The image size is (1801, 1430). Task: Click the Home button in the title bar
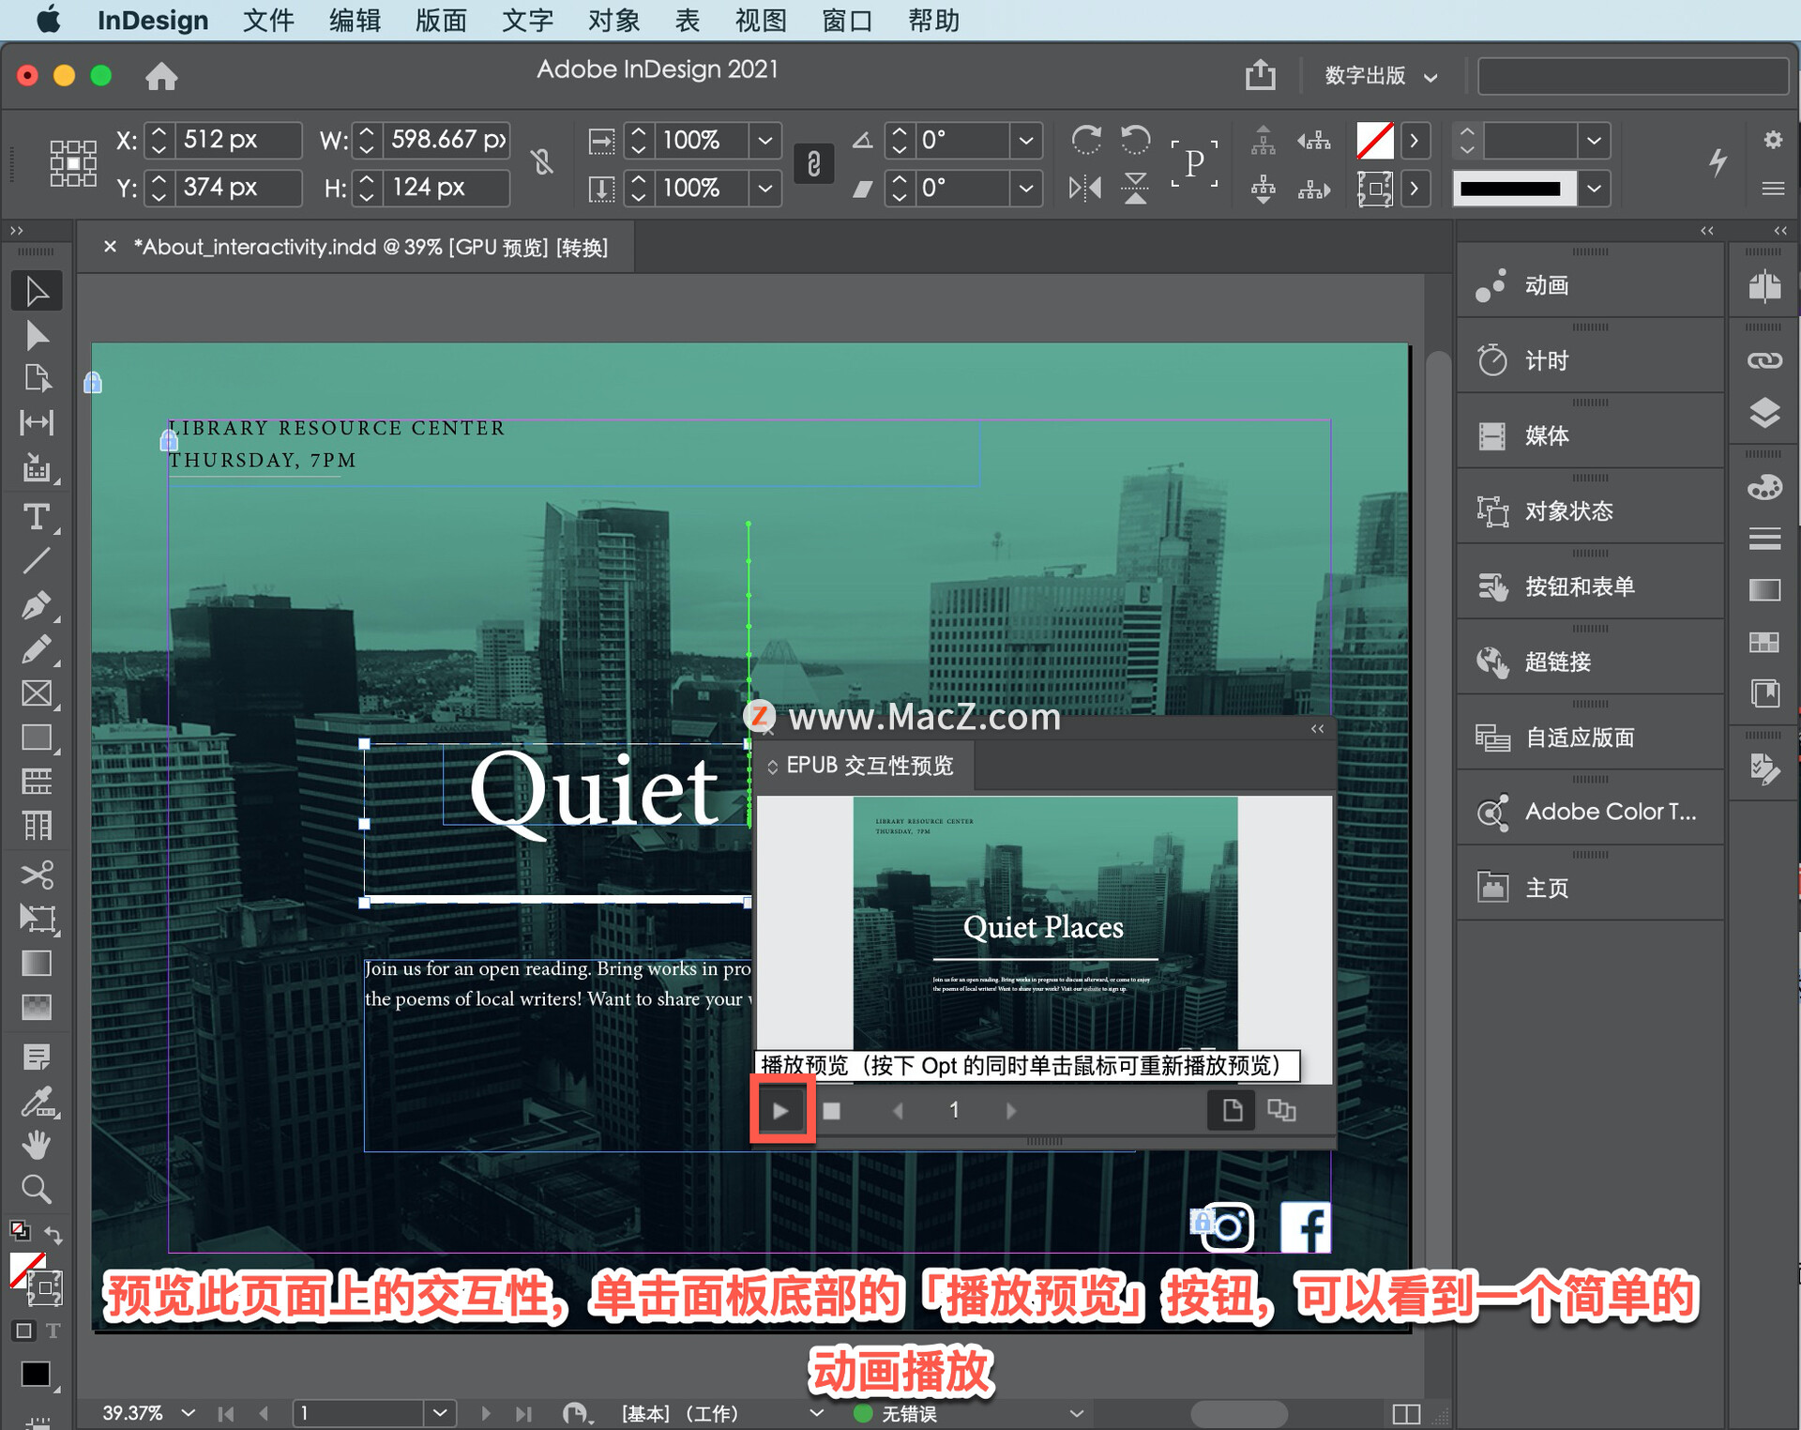pos(161,76)
